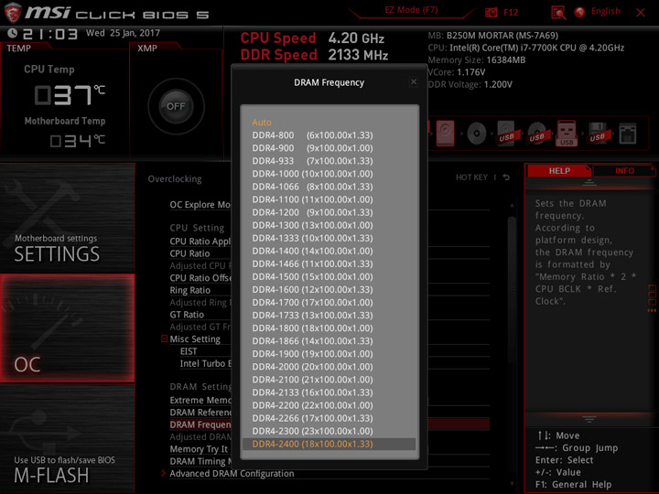Collapse the Misc Setting group
The image size is (659, 494).
[165, 338]
